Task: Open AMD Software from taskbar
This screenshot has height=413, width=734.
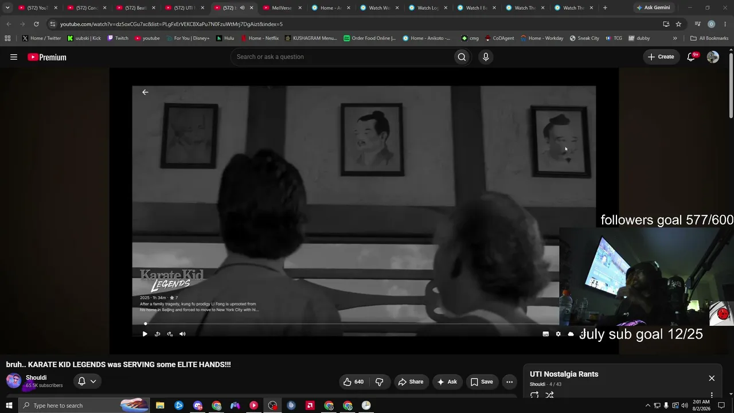Action: coord(310,406)
